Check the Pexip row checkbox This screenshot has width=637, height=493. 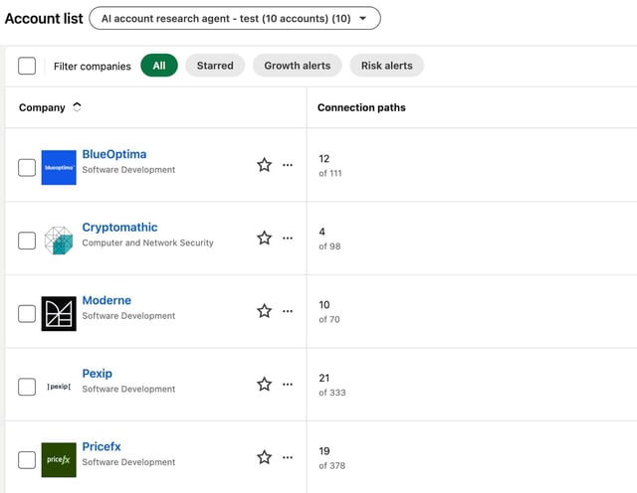pyautogui.click(x=27, y=387)
